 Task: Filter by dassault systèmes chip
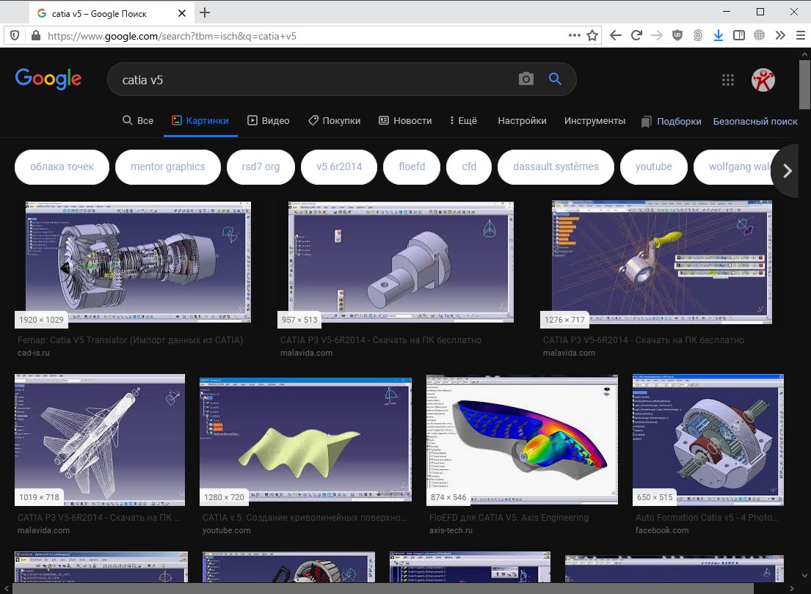click(x=556, y=167)
